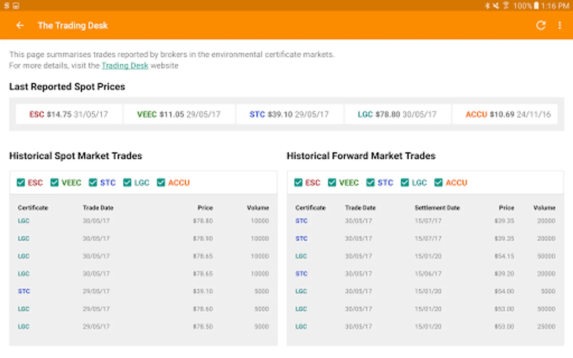Uncheck ACCU in the Historical Spot Market Trades filter
573x358 pixels.
tap(161, 183)
